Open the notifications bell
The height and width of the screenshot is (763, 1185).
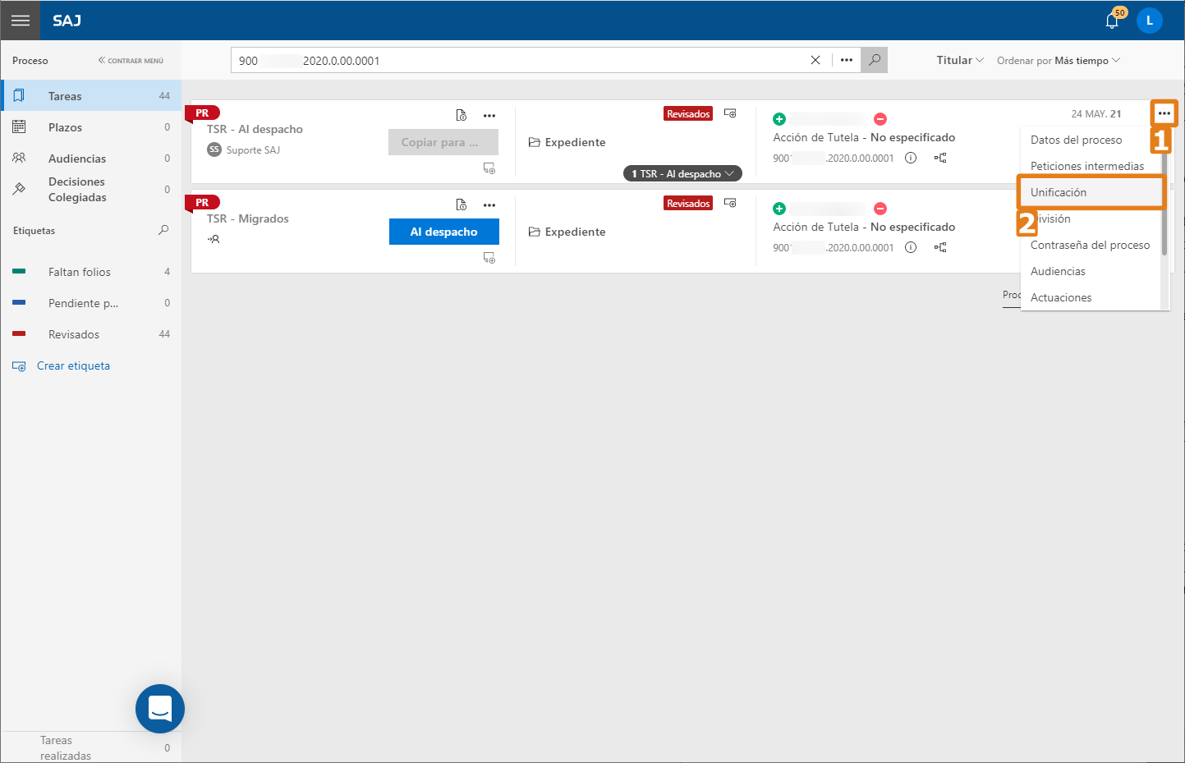click(1112, 21)
